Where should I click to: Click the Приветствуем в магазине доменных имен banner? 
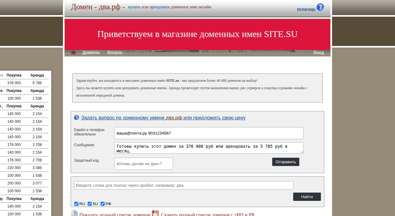197,34
